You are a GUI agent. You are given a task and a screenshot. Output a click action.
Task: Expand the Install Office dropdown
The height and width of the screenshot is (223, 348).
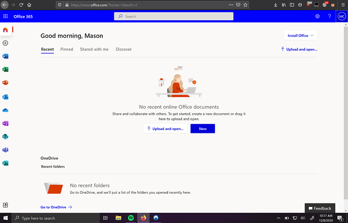(301, 35)
